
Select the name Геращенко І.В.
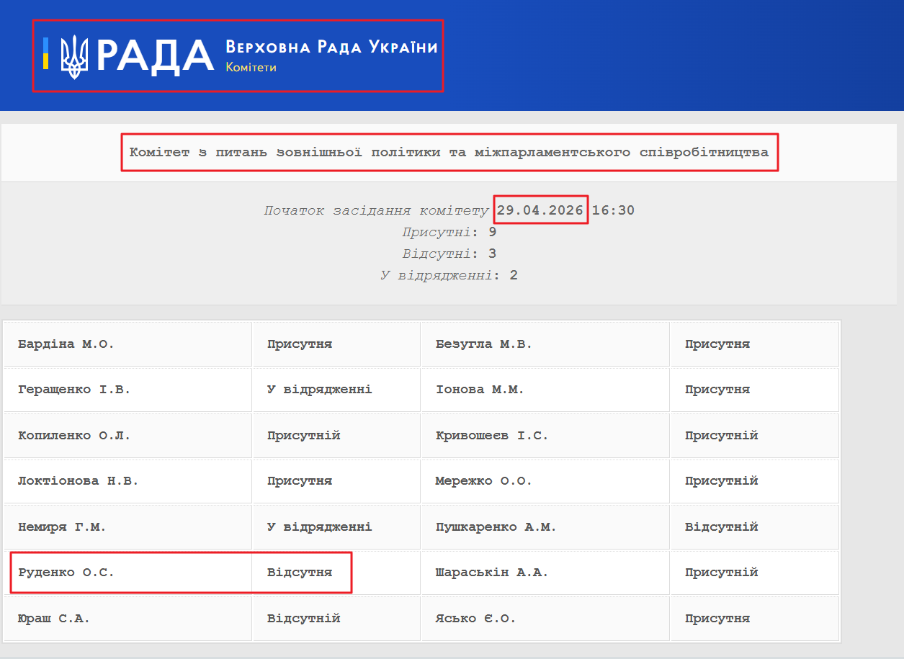[74, 390]
